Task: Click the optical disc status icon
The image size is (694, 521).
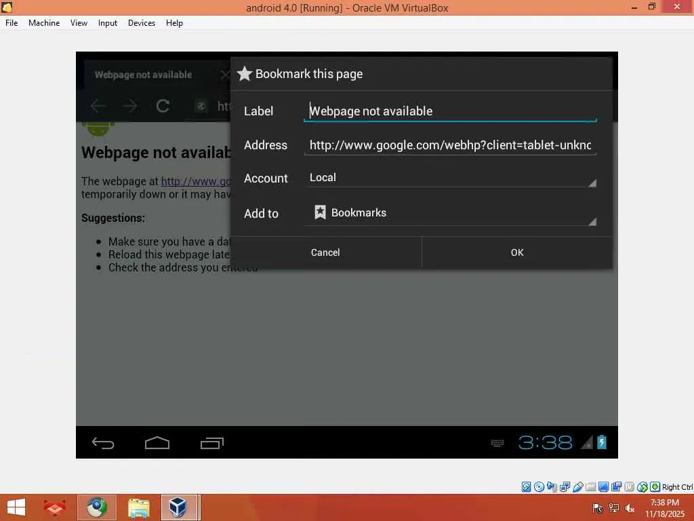Action: 539,487
